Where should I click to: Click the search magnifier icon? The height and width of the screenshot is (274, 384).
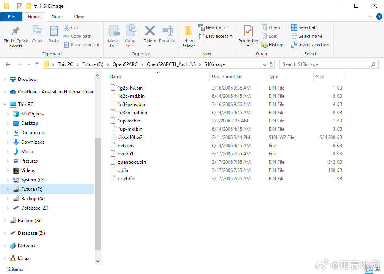pyautogui.click(x=373, y=64)
